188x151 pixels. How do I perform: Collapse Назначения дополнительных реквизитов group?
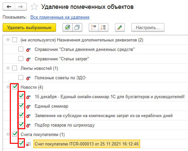click(8, 40)
